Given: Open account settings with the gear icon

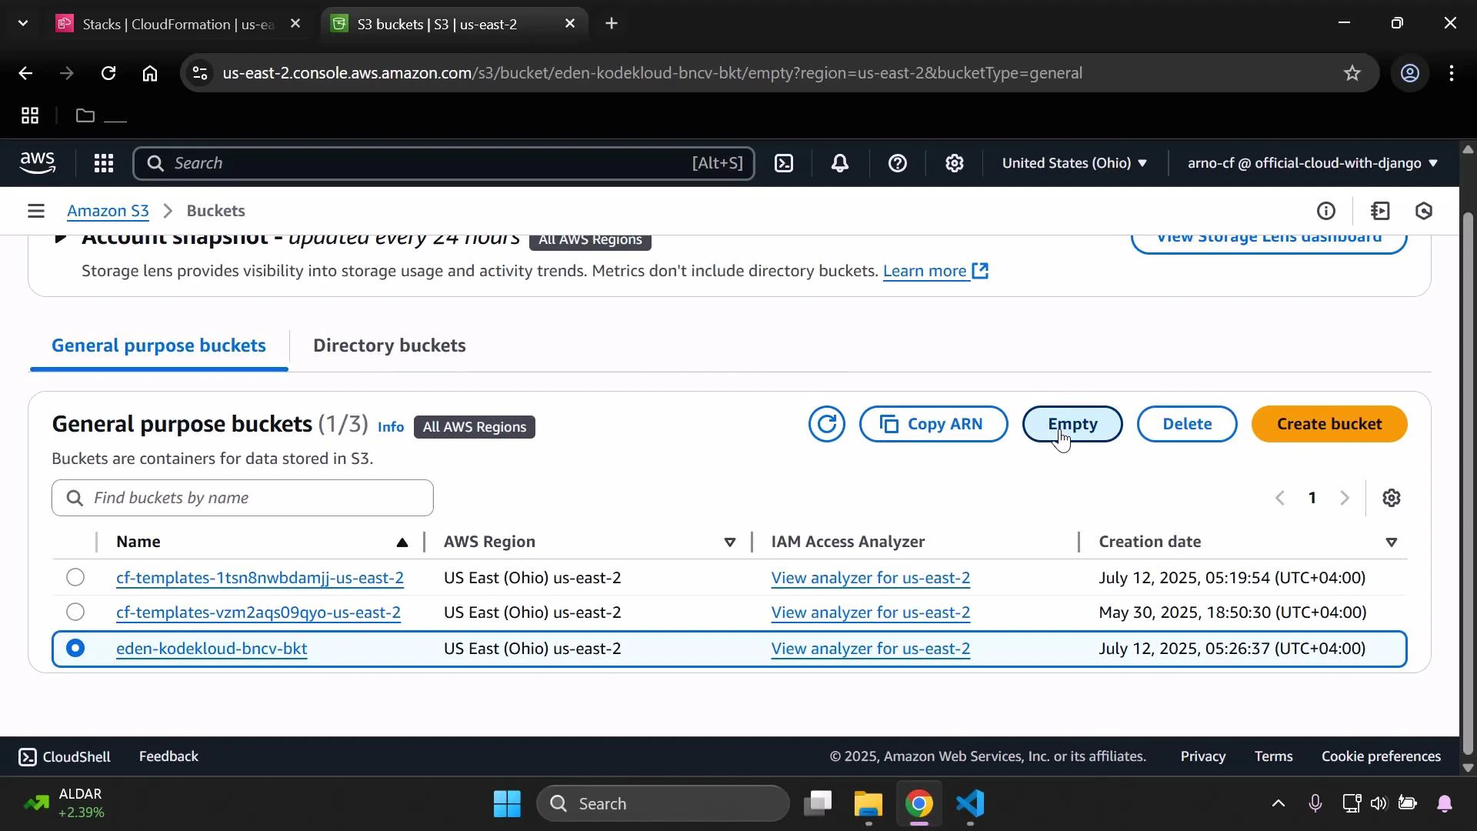Looking at the screenshot, I should 954,163.
